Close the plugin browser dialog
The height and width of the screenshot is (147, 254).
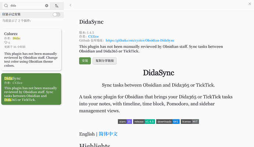pos(250,4)
